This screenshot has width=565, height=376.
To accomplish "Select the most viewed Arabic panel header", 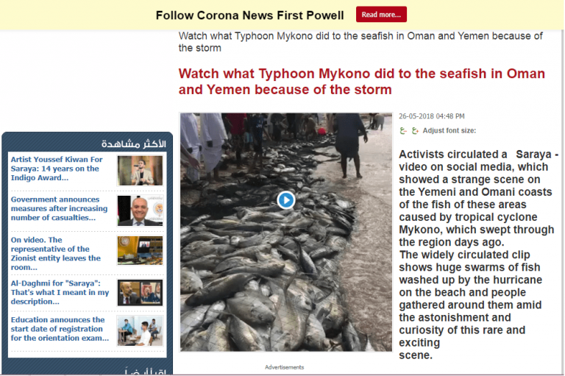I will tap(134, 143).
